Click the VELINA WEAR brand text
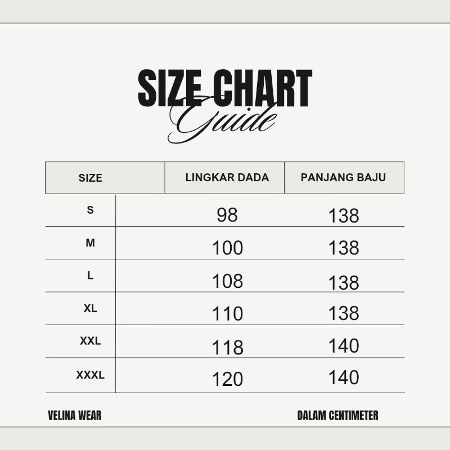This screenshot has height=450, width=450. (x=75, y=416)
